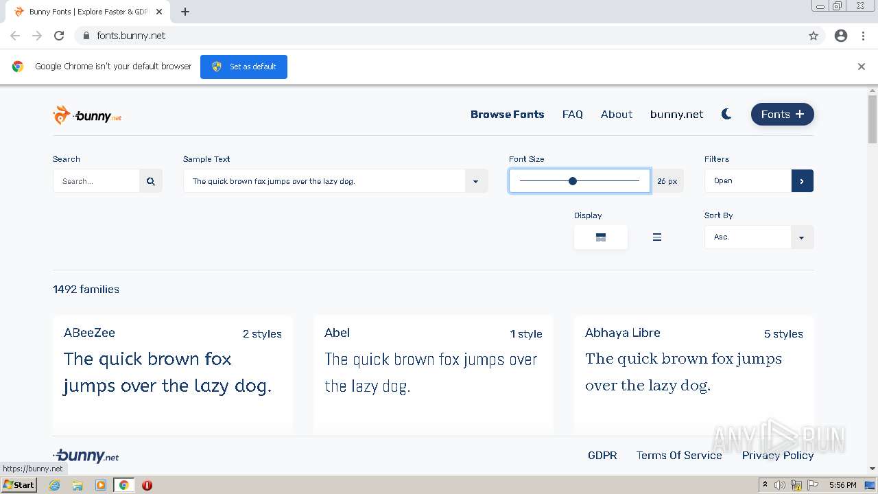This screenshot has width=878, height=494.
Task: Click the bunny.net footer logo
Action: tap(86, 456)
